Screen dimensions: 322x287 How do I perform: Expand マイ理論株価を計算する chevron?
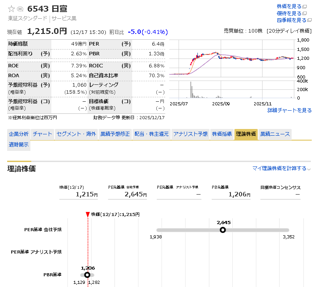coord(309,169)
